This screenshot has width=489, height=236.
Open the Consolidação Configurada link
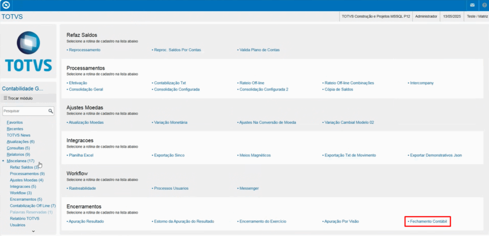177,89
